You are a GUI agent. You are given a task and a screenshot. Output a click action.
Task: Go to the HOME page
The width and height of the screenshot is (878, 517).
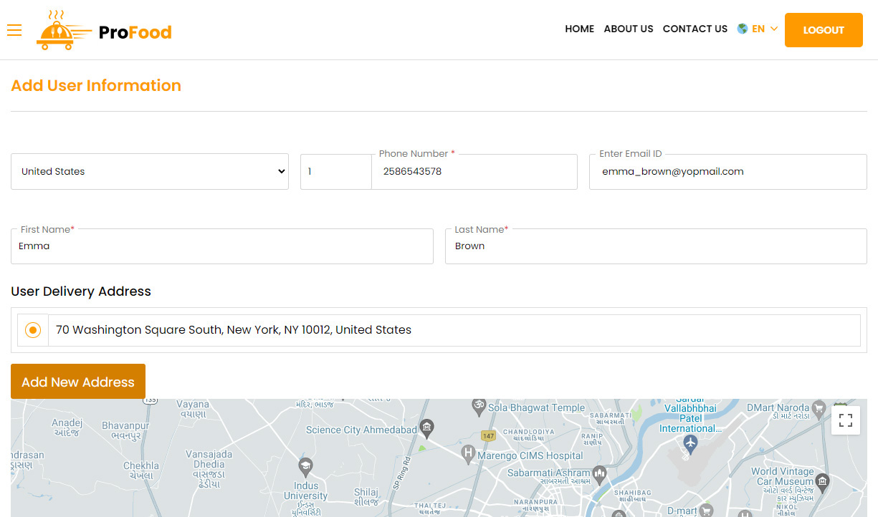pyautogui.click(x=579, y=29)
